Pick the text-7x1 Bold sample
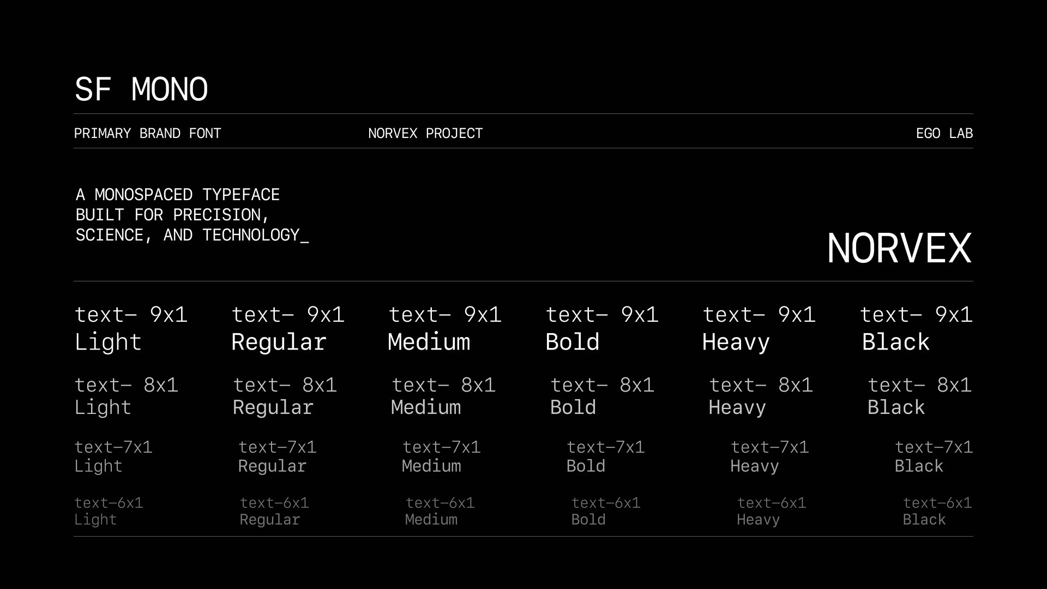The height and width of the screenshot is (589, 1047). click(x=605, y=456)
